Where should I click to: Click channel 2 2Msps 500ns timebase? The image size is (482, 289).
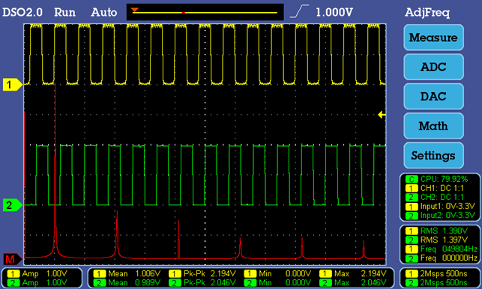[x=436, y=282]
